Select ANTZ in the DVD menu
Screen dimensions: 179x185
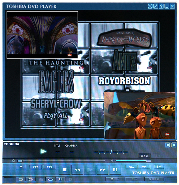pos(125,61)
